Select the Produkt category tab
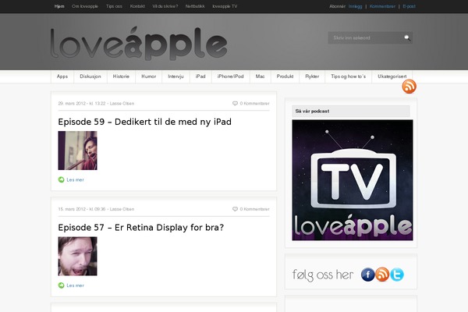The image size is (468, 312). (285, 76)
